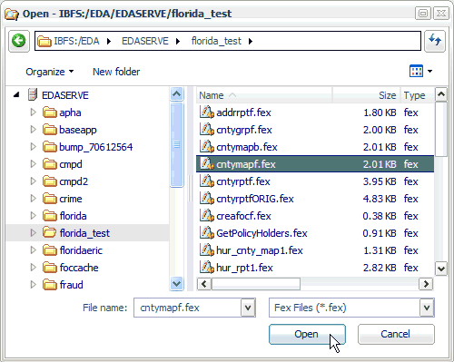This screenshot has height=362, width=454.
Task: Expand the apha folder node
Action: tap(34, 113)
